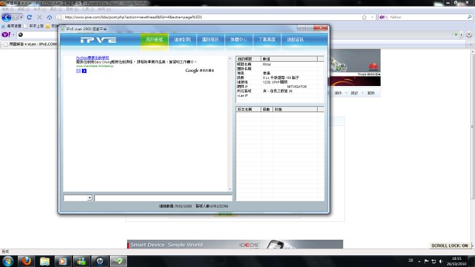The width and height of the screenshot is (475, 267).
Task: Click the Firefox back navigation button
Action: click(x=7, y=17)
